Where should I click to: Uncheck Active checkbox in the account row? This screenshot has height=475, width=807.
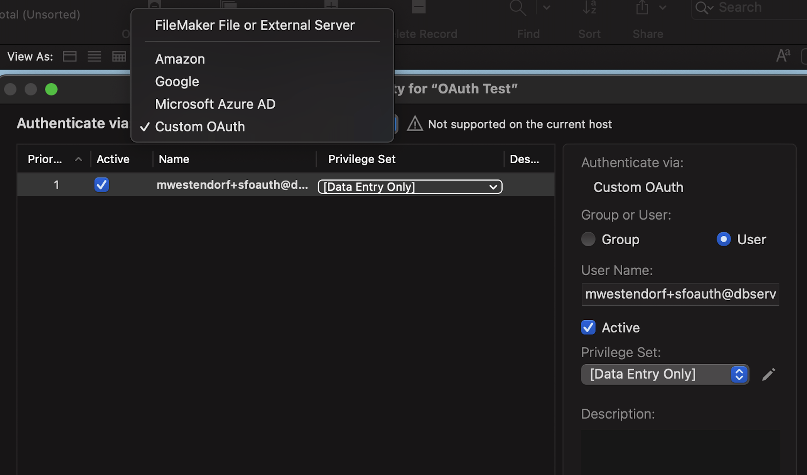(101, 184)
